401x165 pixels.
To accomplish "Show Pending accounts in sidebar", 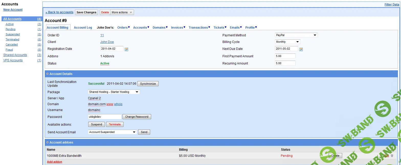I will [10, 29].
